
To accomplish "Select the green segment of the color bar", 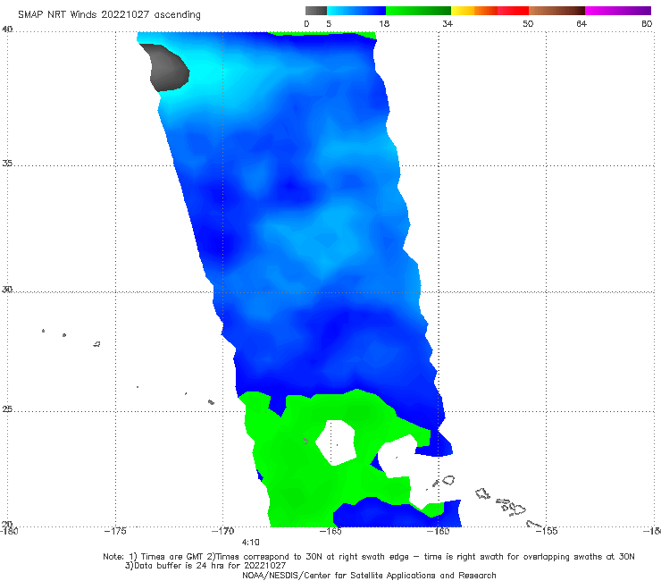I will point(418,11).
